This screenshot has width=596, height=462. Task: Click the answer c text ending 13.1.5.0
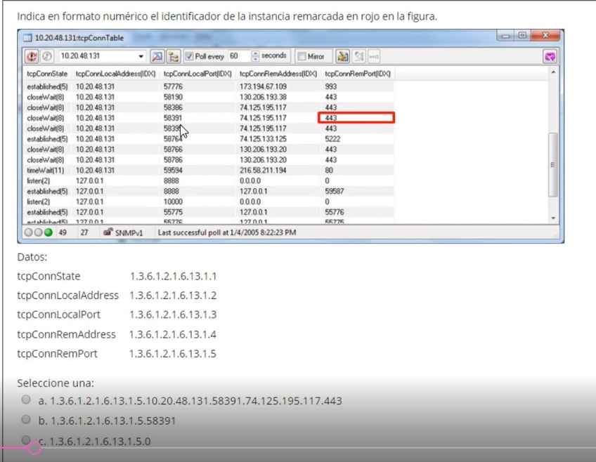pyautogui.click(x=100, y=442)
